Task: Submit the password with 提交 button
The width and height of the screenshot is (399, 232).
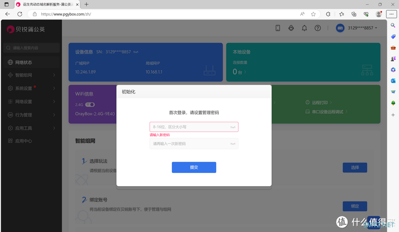Action: click(194, 167)
